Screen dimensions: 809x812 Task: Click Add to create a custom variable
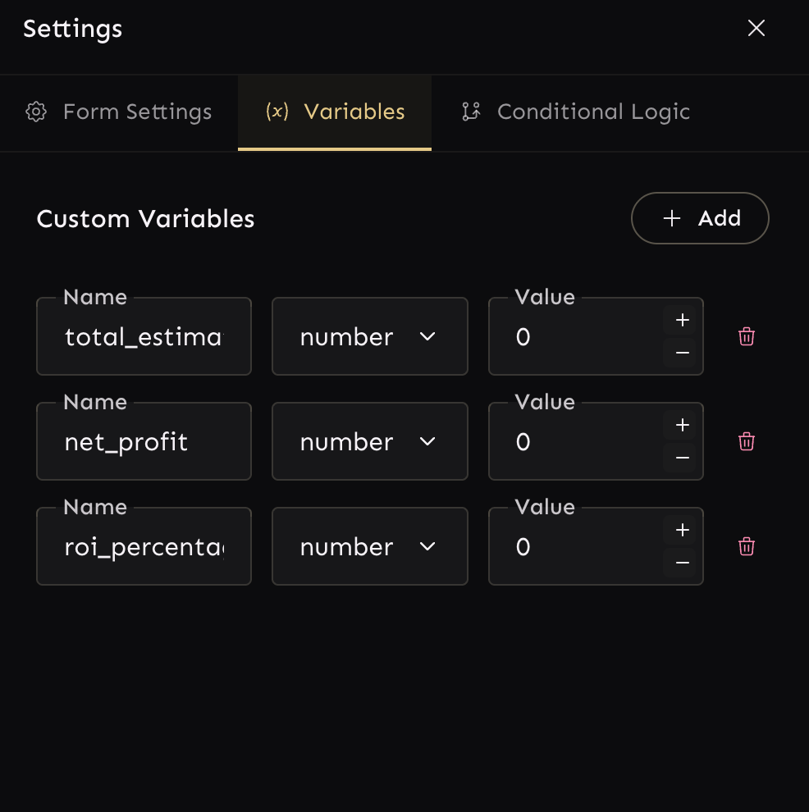(x=700, y=218)
